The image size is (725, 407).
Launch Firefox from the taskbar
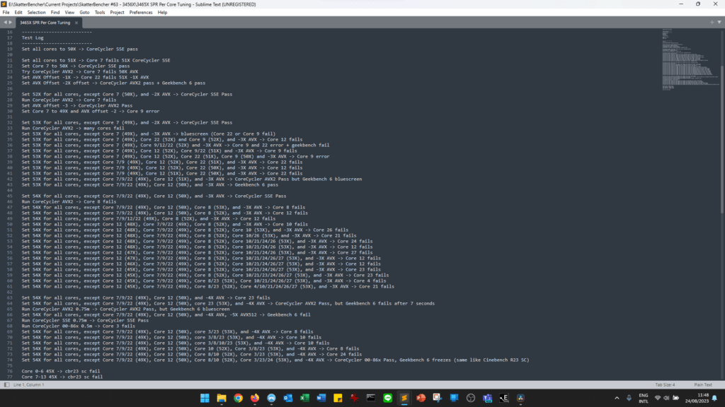coord(255,398)
